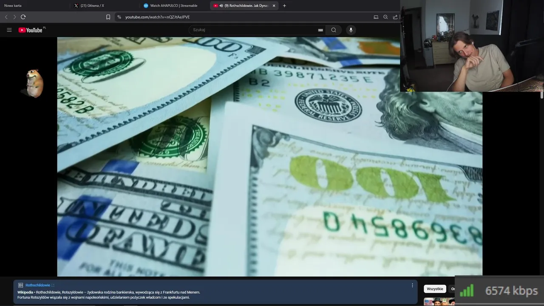Open the zoom magnifier icon in the address bar
Viewport: 544px width, 306px height.
click(x=385, y=17)
